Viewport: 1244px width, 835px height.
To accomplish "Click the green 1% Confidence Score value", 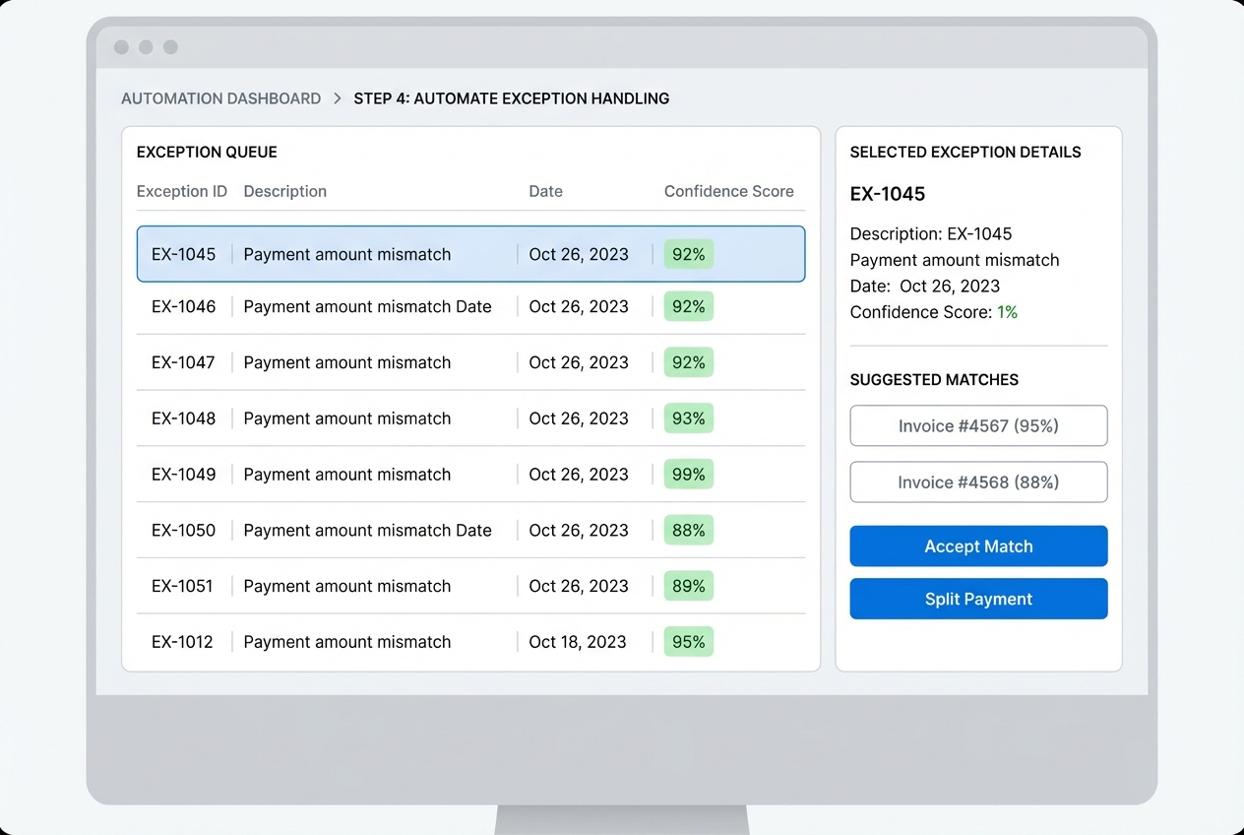I will (x=1008, y=312).
